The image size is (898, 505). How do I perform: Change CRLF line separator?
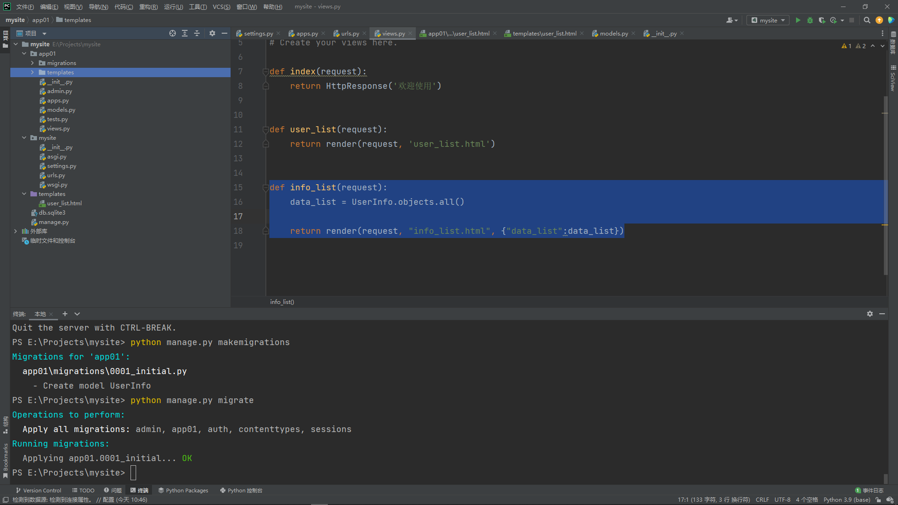click(762, 500)
